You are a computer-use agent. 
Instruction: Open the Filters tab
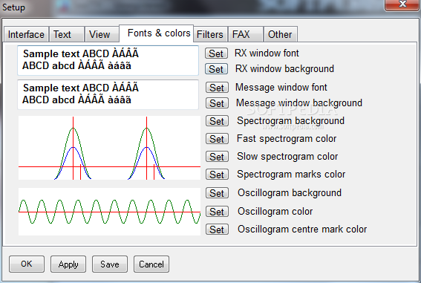(210, 34)
